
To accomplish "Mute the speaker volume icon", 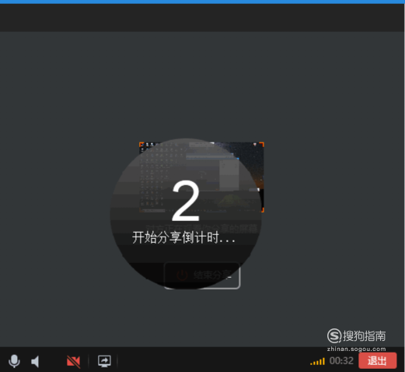I will click(x=35, y=361).
